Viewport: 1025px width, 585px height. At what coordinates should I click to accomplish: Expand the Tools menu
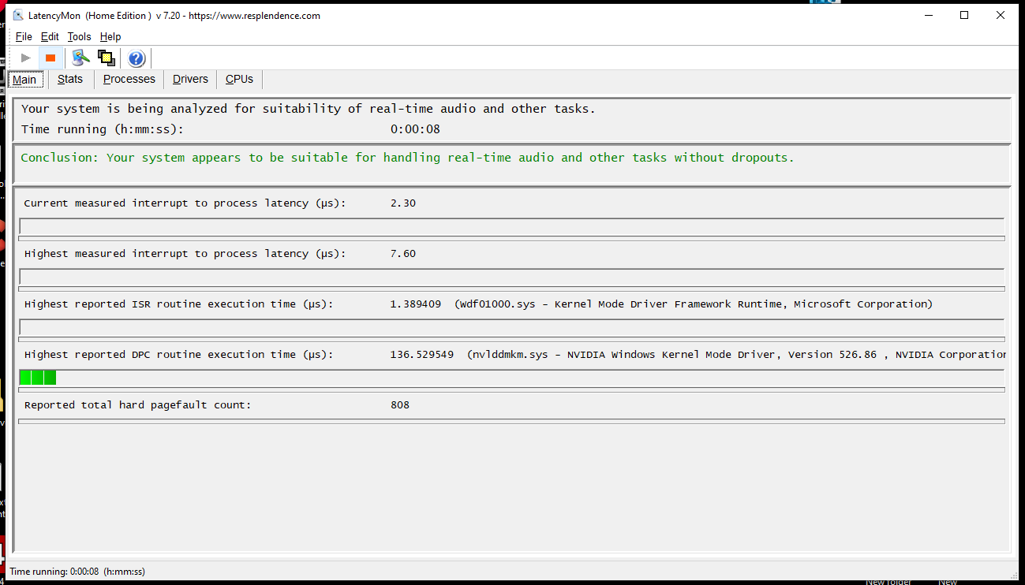click(x=79, y=36)
